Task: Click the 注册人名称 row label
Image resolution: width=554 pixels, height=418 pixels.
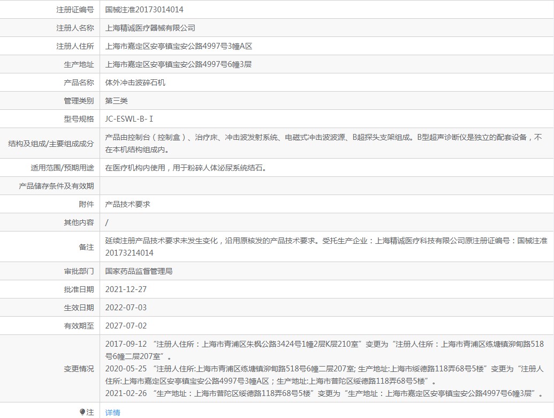Action: (x=75, y=28)
